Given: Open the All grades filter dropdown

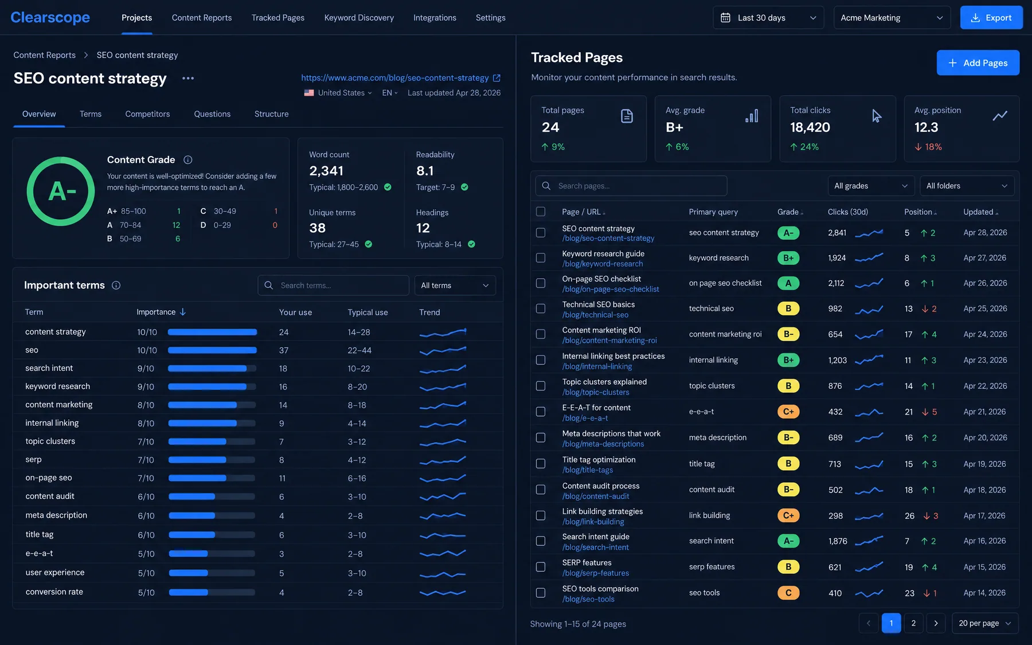Looking at the screenshot, I should click(x=871, y=186).
